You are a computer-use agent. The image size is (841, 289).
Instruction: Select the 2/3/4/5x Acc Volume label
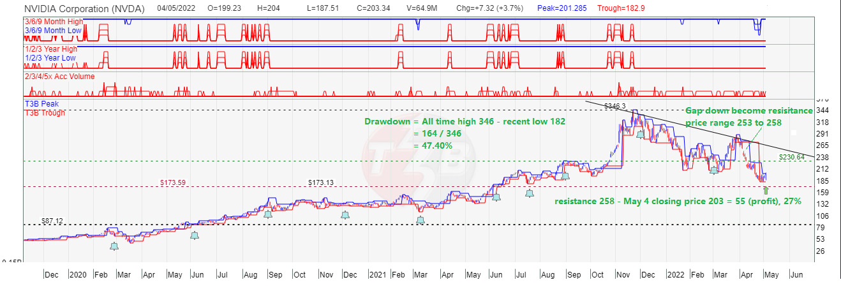tap(59, 77)
